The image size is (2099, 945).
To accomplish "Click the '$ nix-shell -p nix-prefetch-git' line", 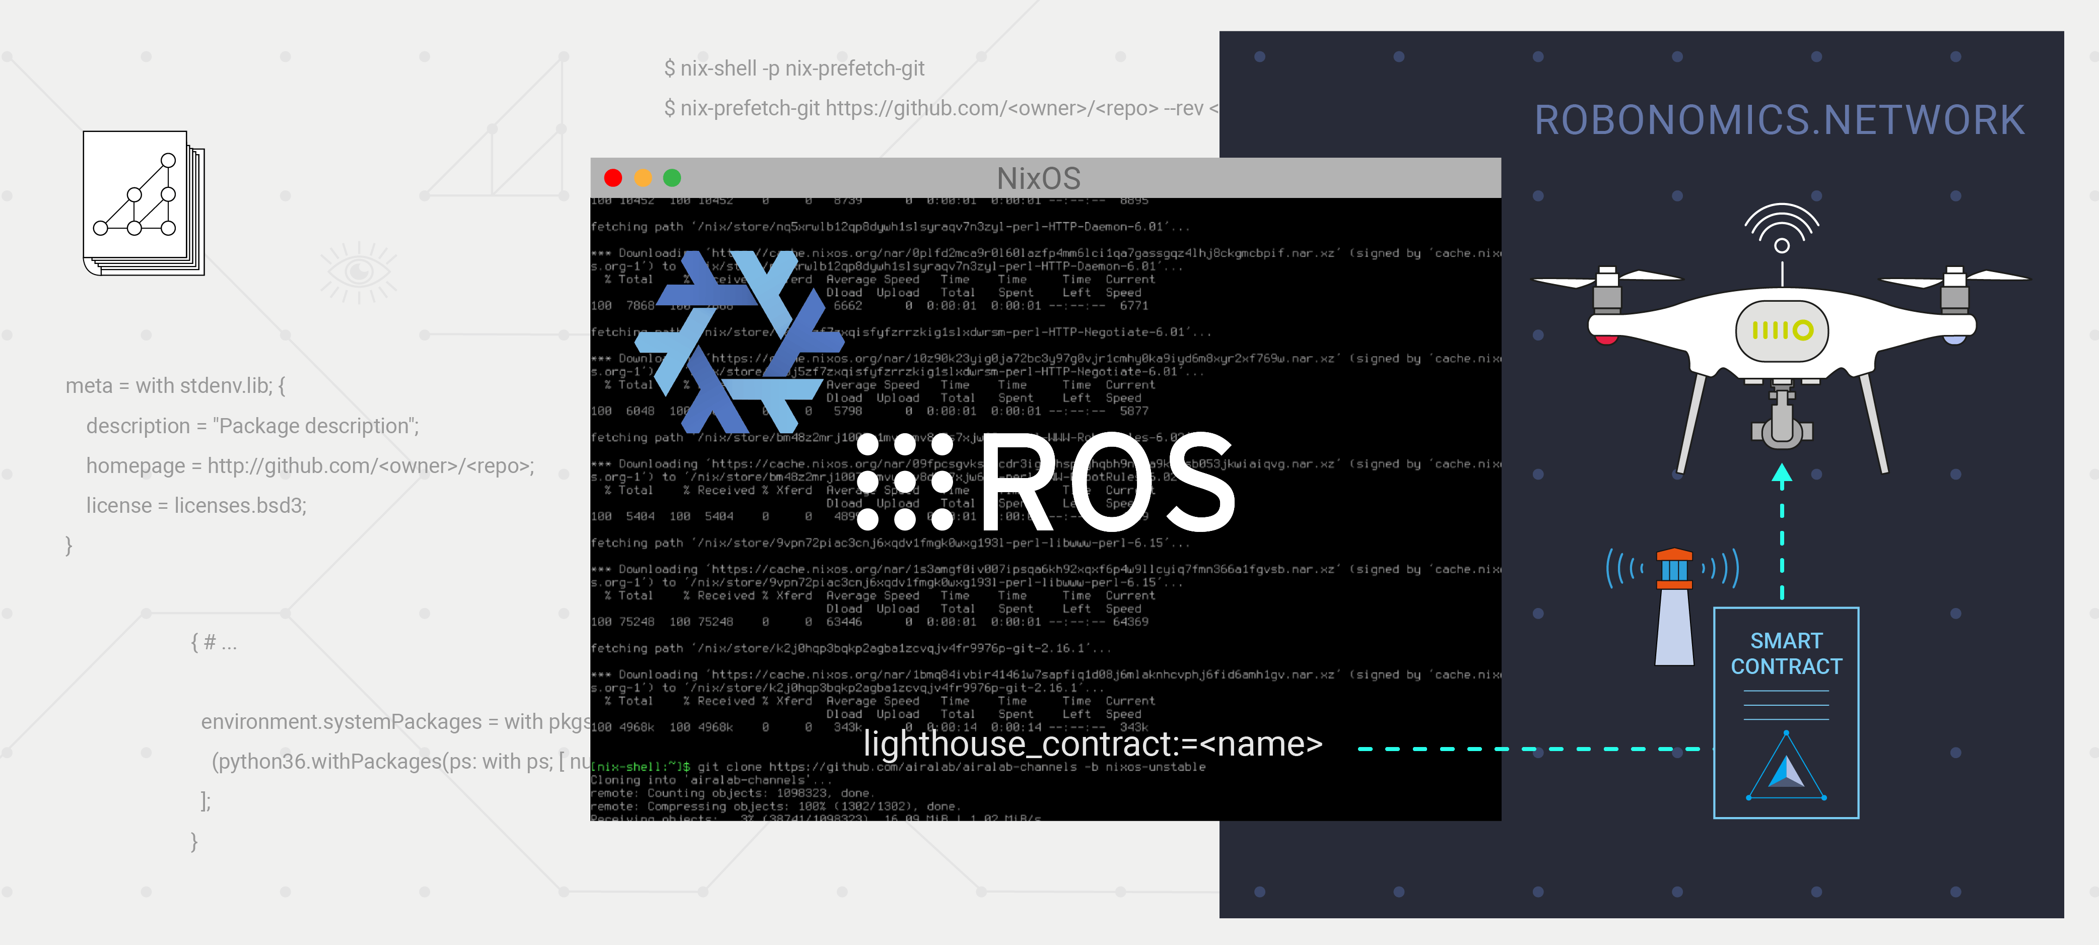I will click(x=794, y=69).
